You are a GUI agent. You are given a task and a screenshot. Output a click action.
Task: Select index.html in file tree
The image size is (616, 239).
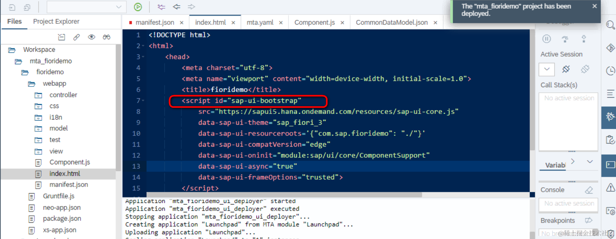[64, 173]
